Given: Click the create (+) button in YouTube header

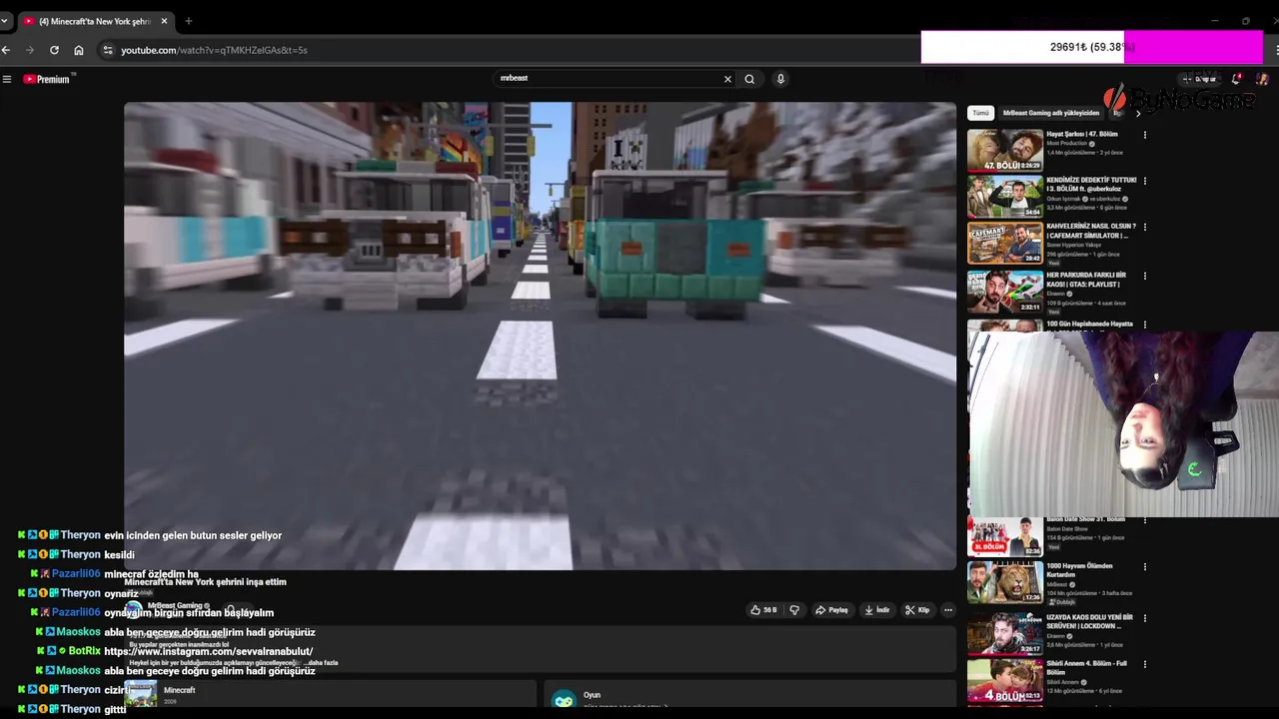Looking at the screenshot, I should click(1201, 79).
